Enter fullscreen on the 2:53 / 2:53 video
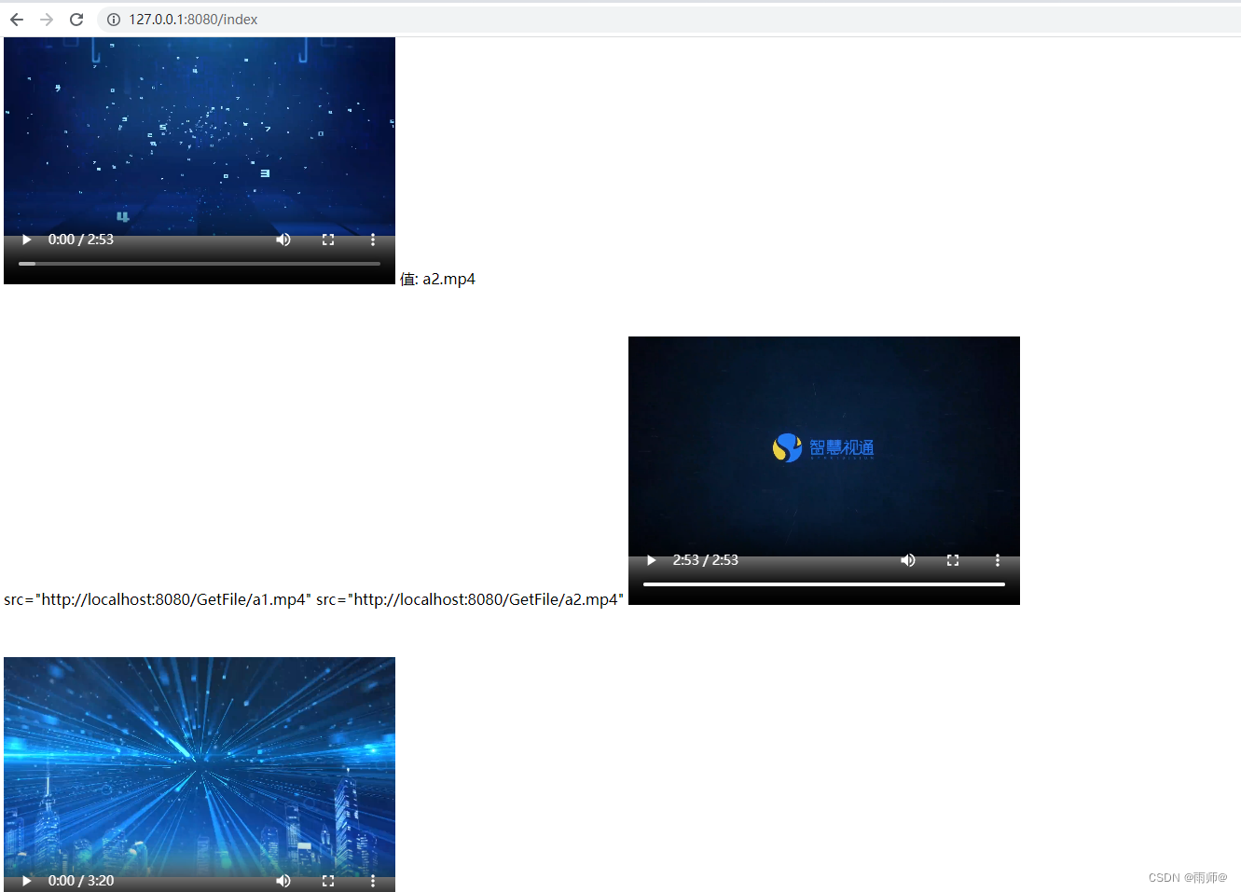The image size is (1241, 892). point(953,560)
